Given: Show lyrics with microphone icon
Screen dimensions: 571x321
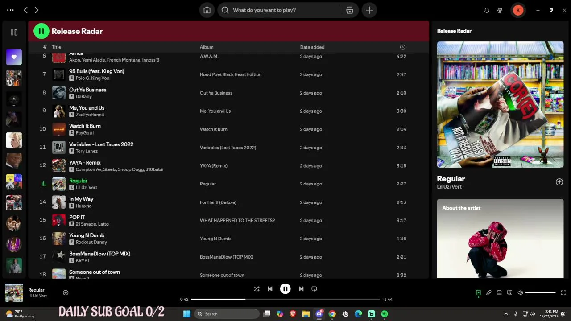Looking at the screenshot, I should (489, 293).
